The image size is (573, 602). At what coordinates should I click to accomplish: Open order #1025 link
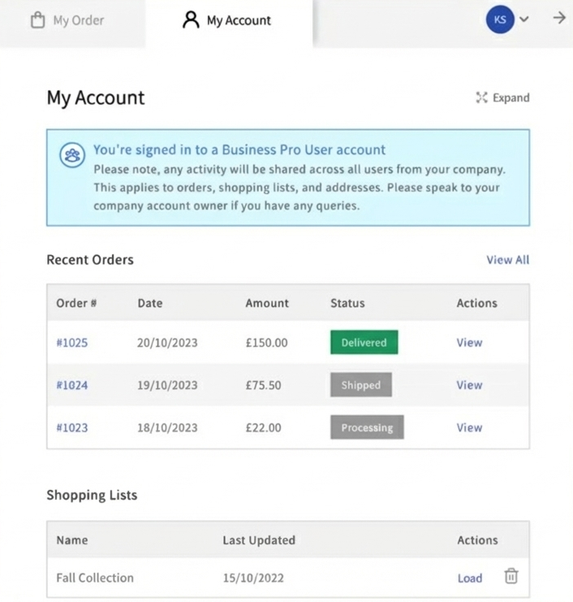tap(72, 343)
